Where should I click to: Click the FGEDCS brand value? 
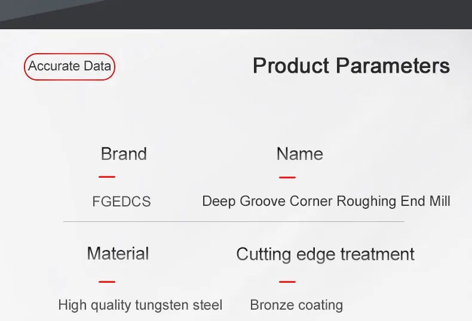[x=121, y=202]
